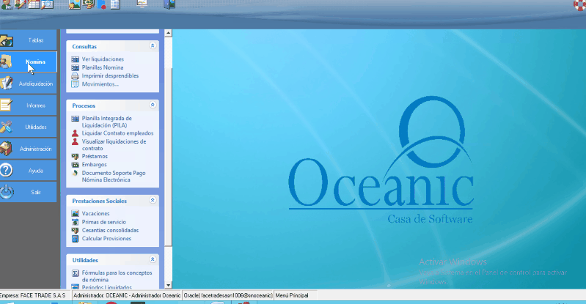Click the Salir exit button

coord(29,192)
